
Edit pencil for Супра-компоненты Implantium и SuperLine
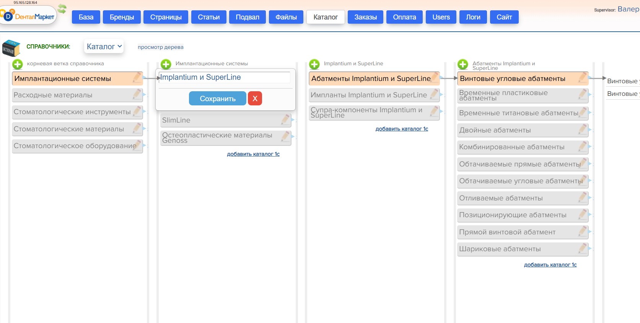[434, 111]
